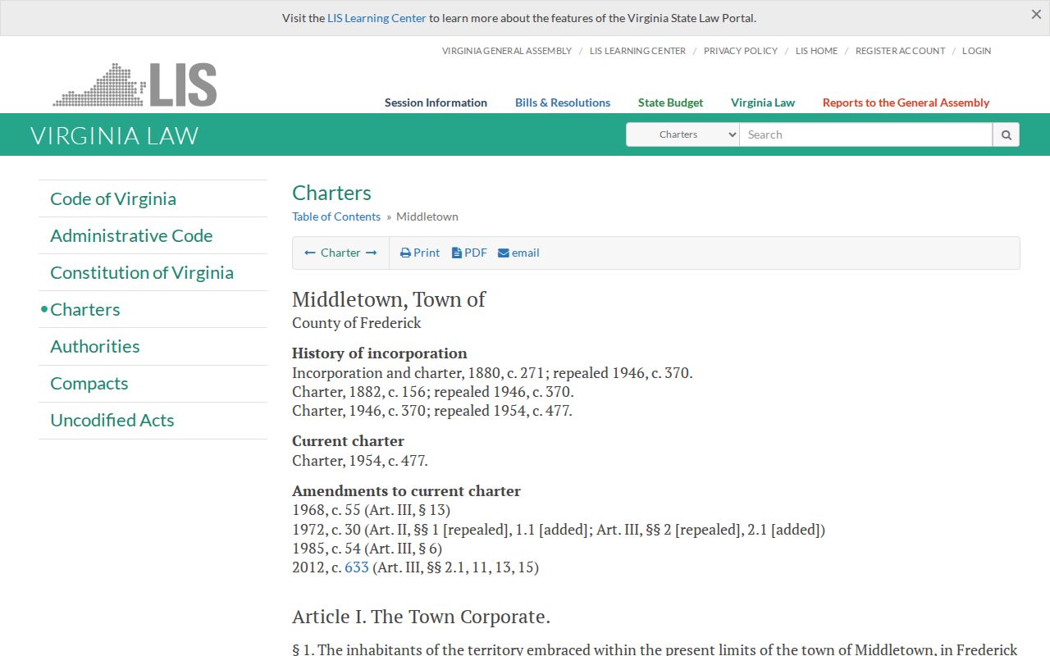The height and width of the screenshot is (656, 1050).
Task: Open the Charters search scope dropdown
Action: click(682, 134)
